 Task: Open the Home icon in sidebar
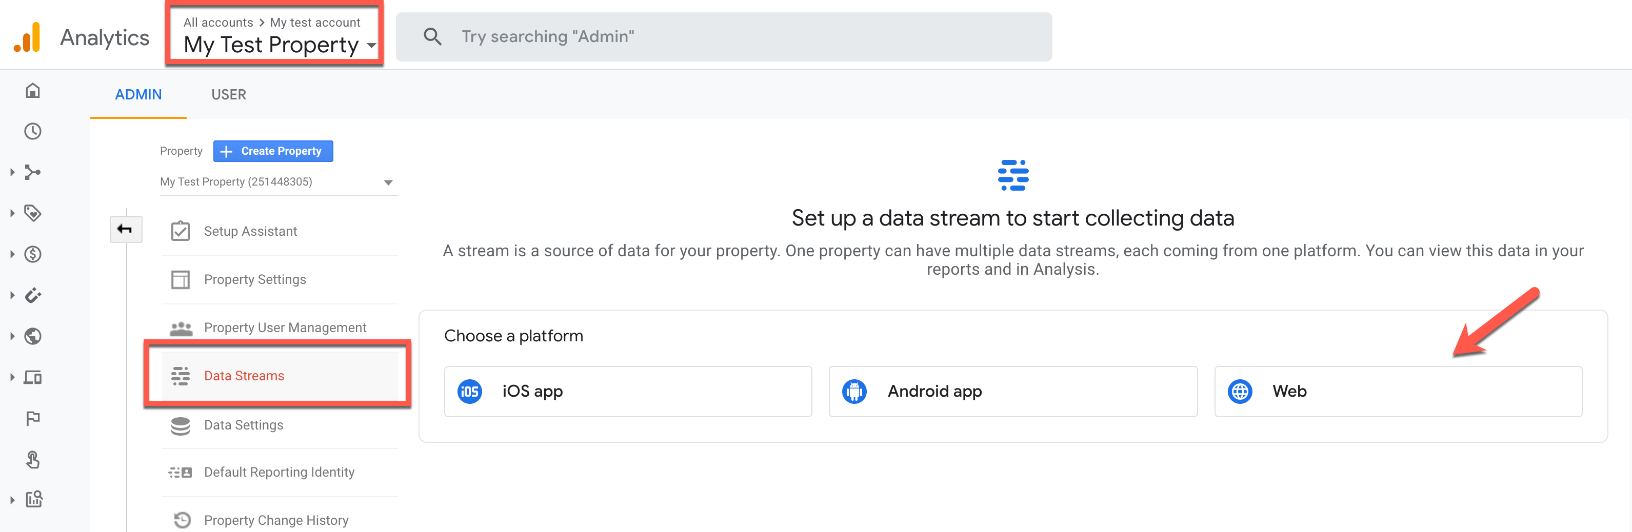[x=33, y=91]
